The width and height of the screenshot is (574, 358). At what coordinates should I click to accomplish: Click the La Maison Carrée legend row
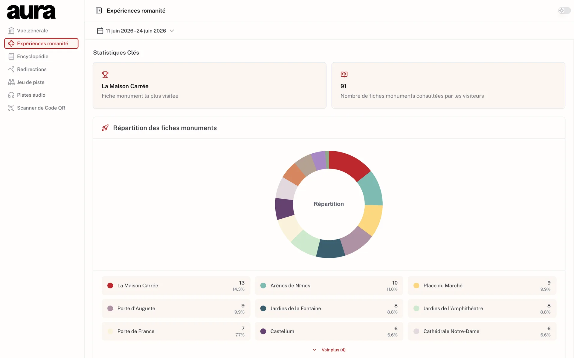click(176, 286)
